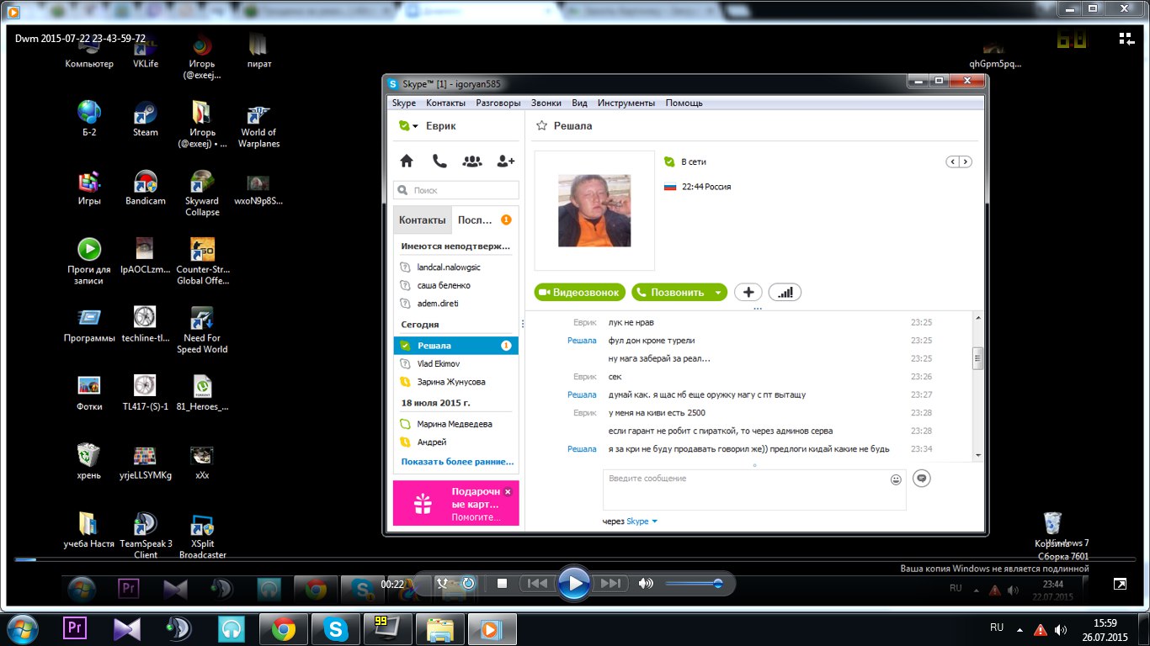Image resolution: width=1150 pixels, height=646 pixels.
Task: Click the switch to library icon top-right
Action: (1126, 38)
